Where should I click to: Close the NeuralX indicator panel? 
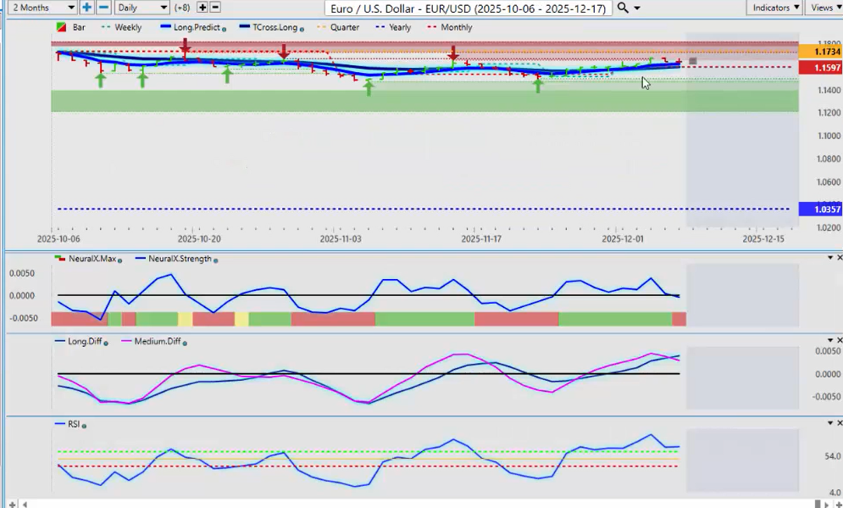pyautogui.click(x=839, y=258)
